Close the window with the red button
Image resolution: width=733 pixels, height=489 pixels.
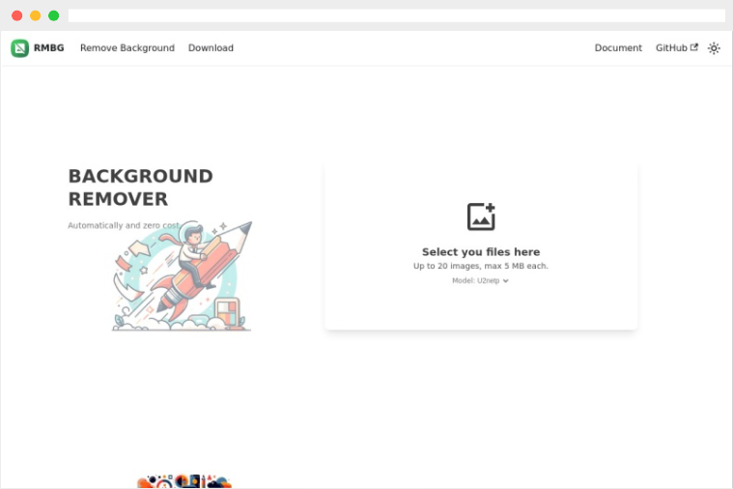tap(16, 15)
